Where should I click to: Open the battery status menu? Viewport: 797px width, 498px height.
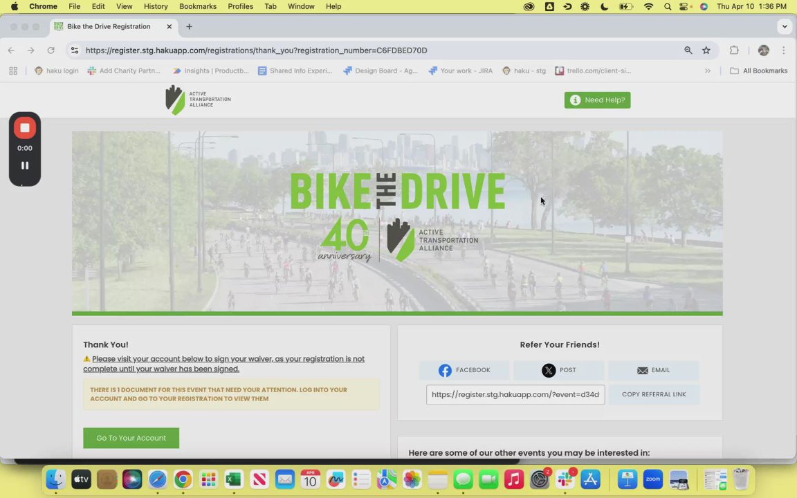pyautogui.click(x=625, y=7)
